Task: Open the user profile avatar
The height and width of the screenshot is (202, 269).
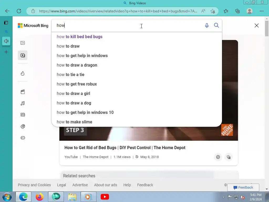Action: pos(250,11)
